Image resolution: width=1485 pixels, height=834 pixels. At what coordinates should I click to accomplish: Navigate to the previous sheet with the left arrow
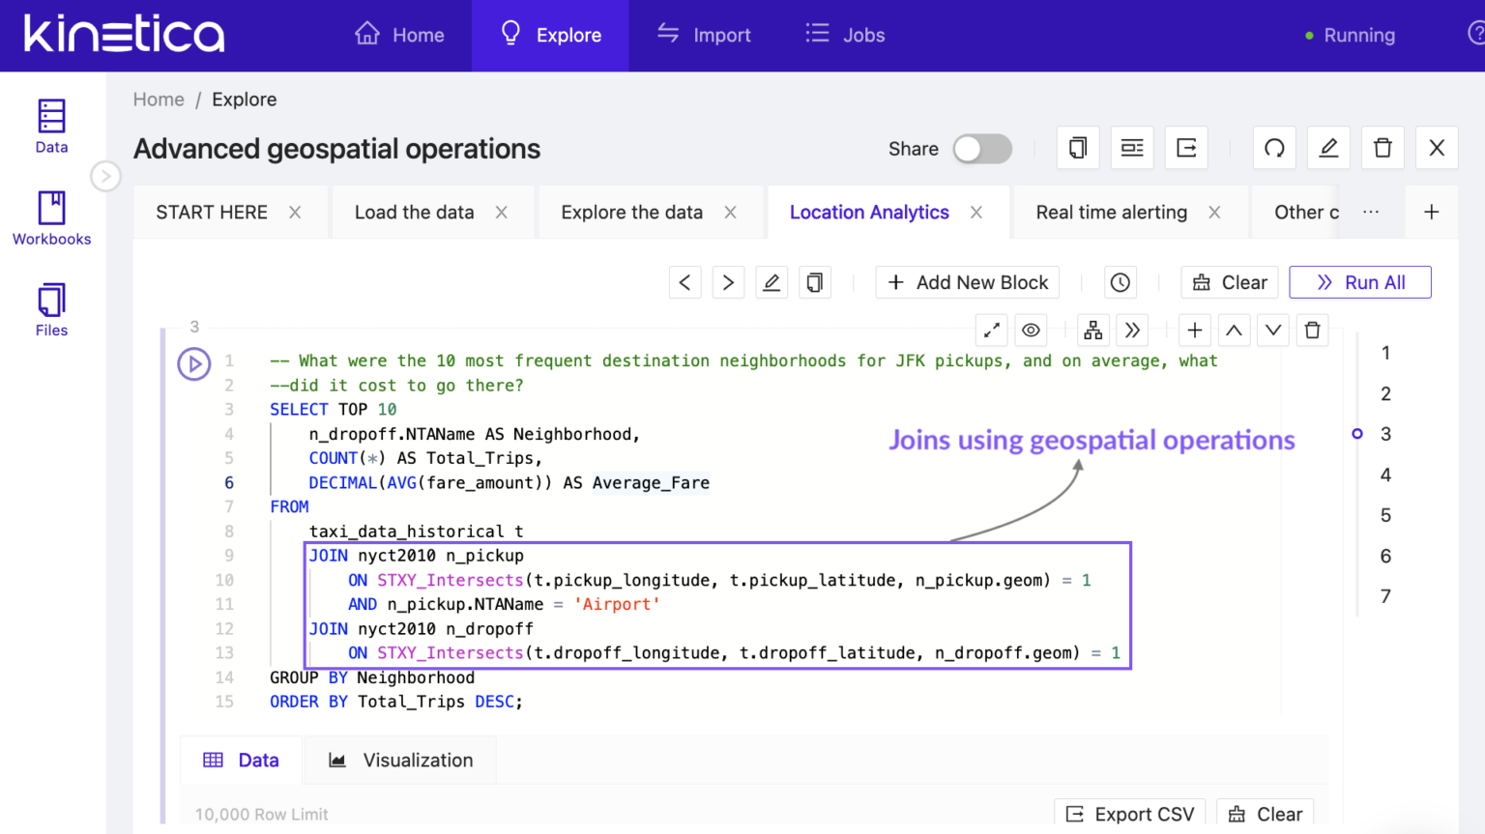tap(684, 282)
